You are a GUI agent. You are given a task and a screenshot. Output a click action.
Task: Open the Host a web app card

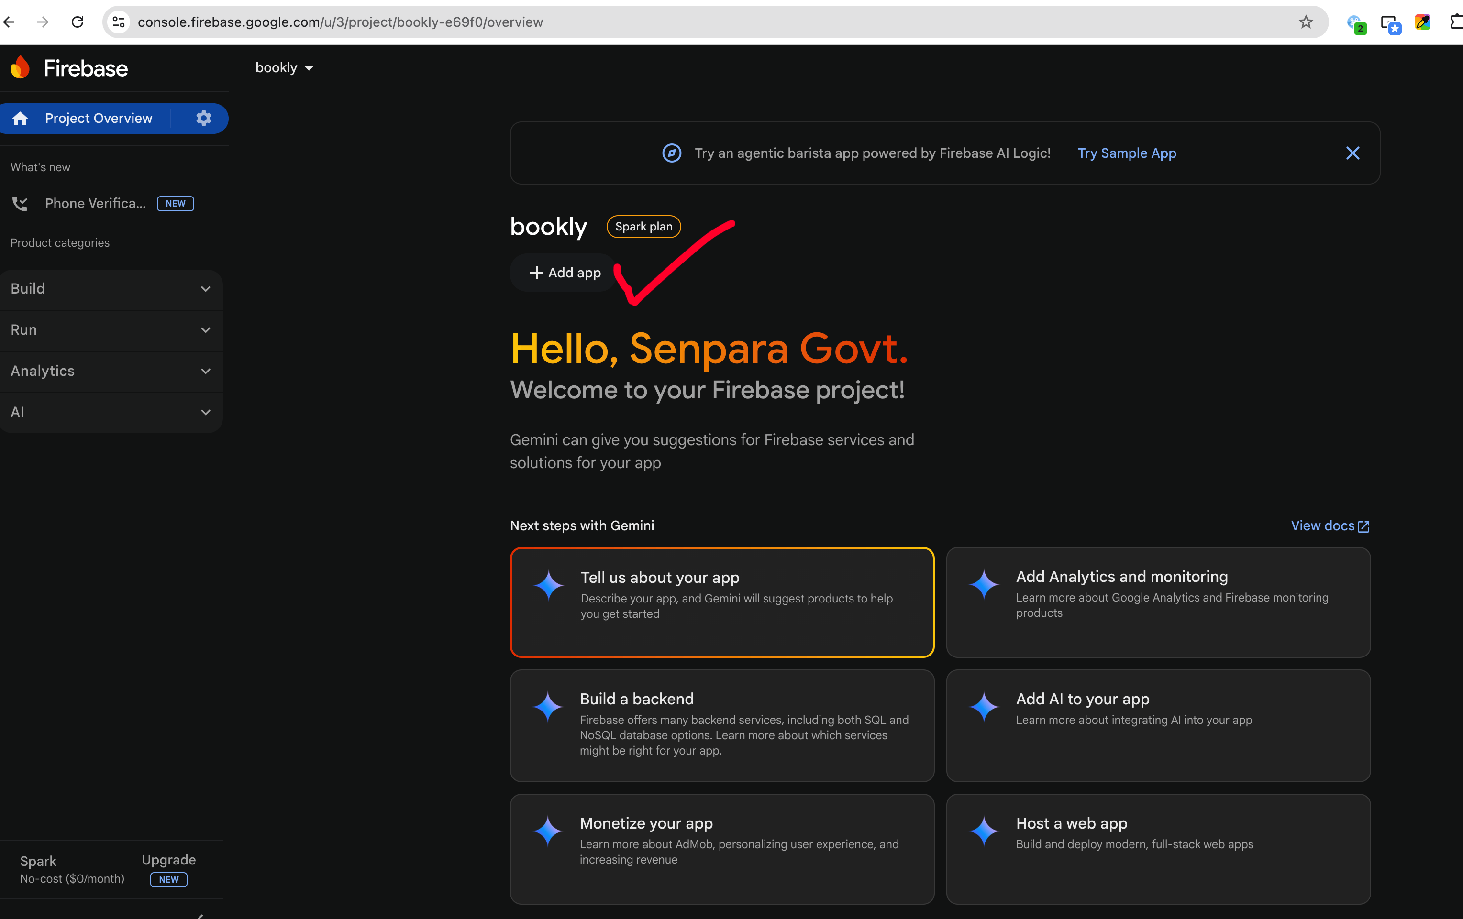pos(1158,849)
